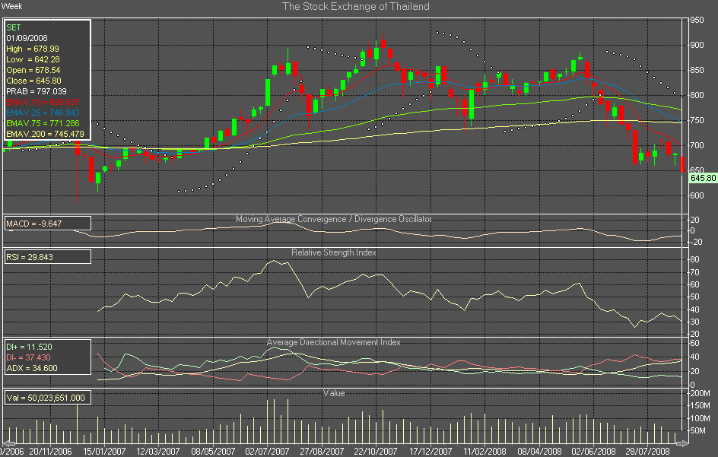Click the 'MACD = -9.647' label box

coord(48,224)
